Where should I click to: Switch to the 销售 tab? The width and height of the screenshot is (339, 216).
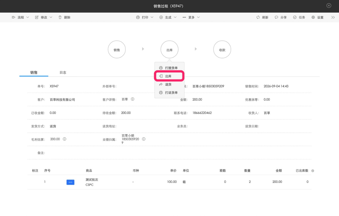[x=34, y=72]
